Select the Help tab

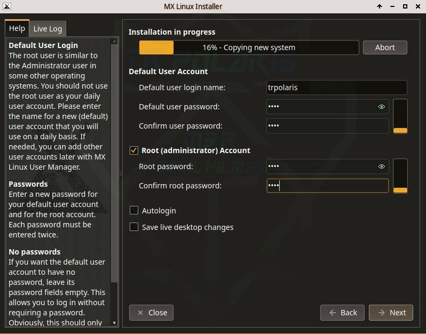pos(17,28)
